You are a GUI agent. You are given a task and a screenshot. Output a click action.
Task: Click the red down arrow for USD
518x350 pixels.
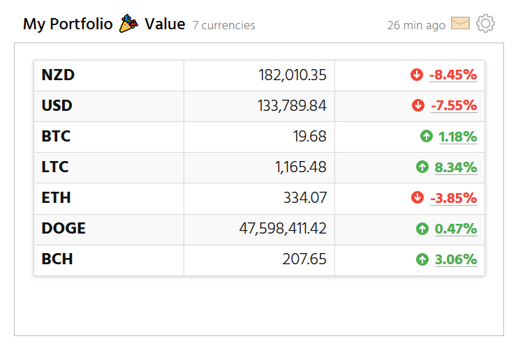coord(418,105)
